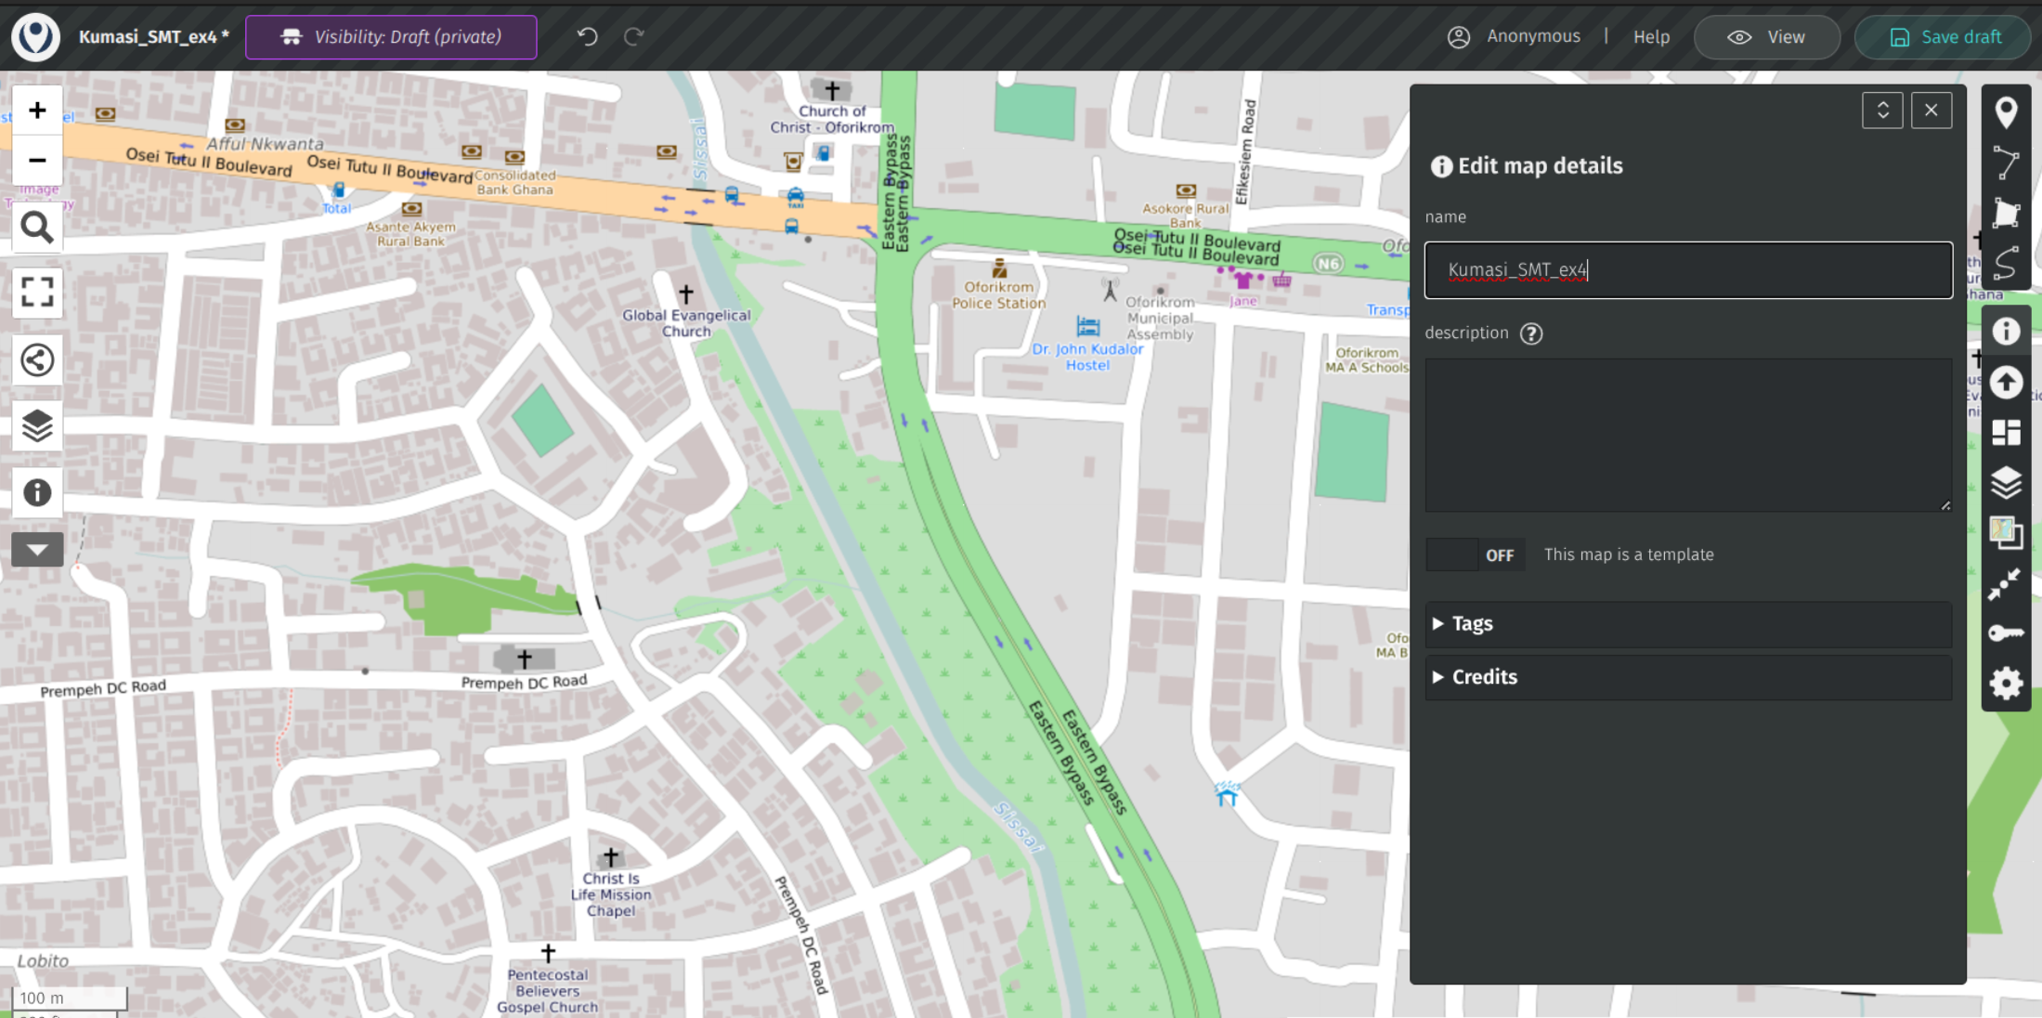Screen dimensions: 2042x1018
Task: Toggle fullscreen map view
Action: [37, 293]
